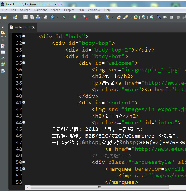The height and width of the screenshot is (193, 186).
Task: Open the New wizard dropdown arrow
Action: coord(10,17)
